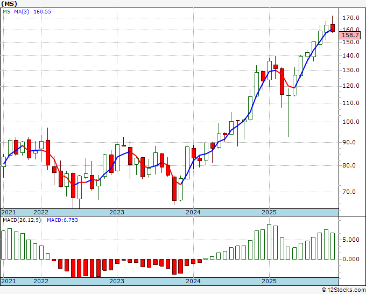
Task: Click the 5.000 MACD axis label
Action: tap(350, 240)
